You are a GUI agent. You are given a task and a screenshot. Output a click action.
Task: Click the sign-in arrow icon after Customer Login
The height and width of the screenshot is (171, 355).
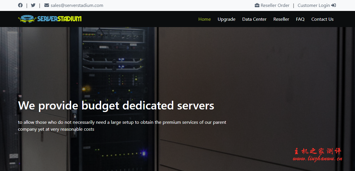[334, 5]
